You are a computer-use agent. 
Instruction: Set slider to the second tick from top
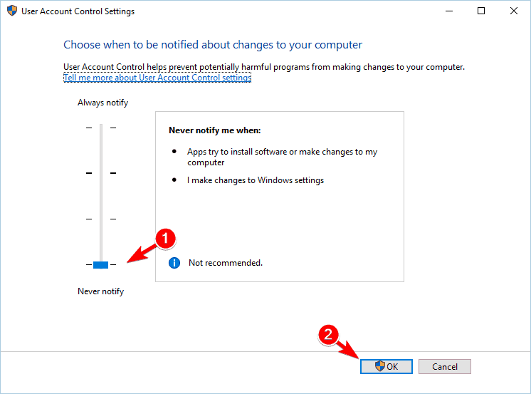pyautogui.click(x=101, y=173)
